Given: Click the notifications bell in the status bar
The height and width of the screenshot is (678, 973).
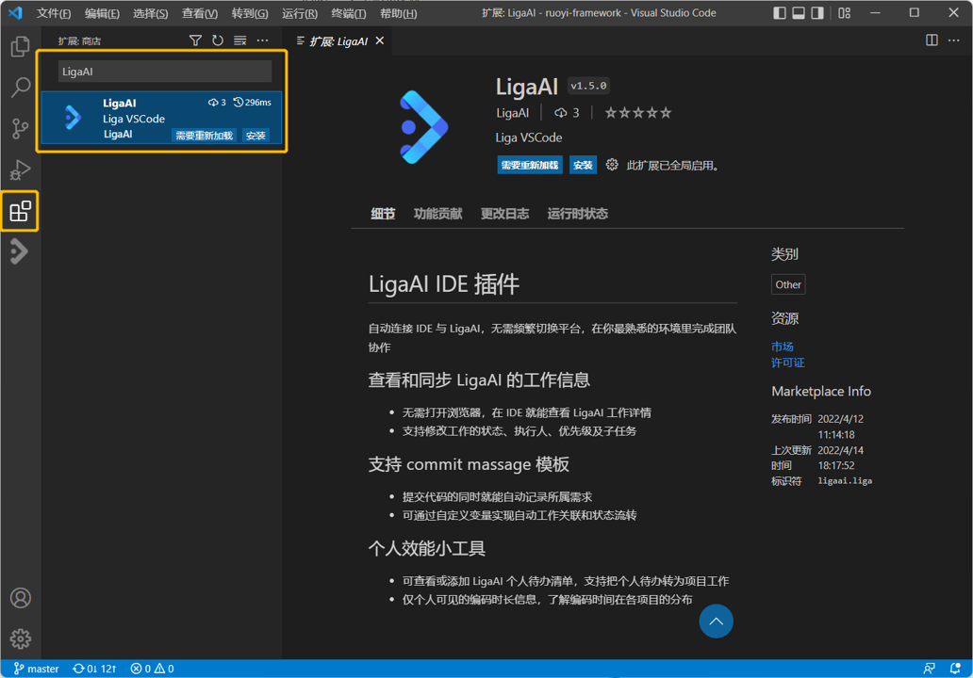Looking at the screenshot, I should [956, 669].
